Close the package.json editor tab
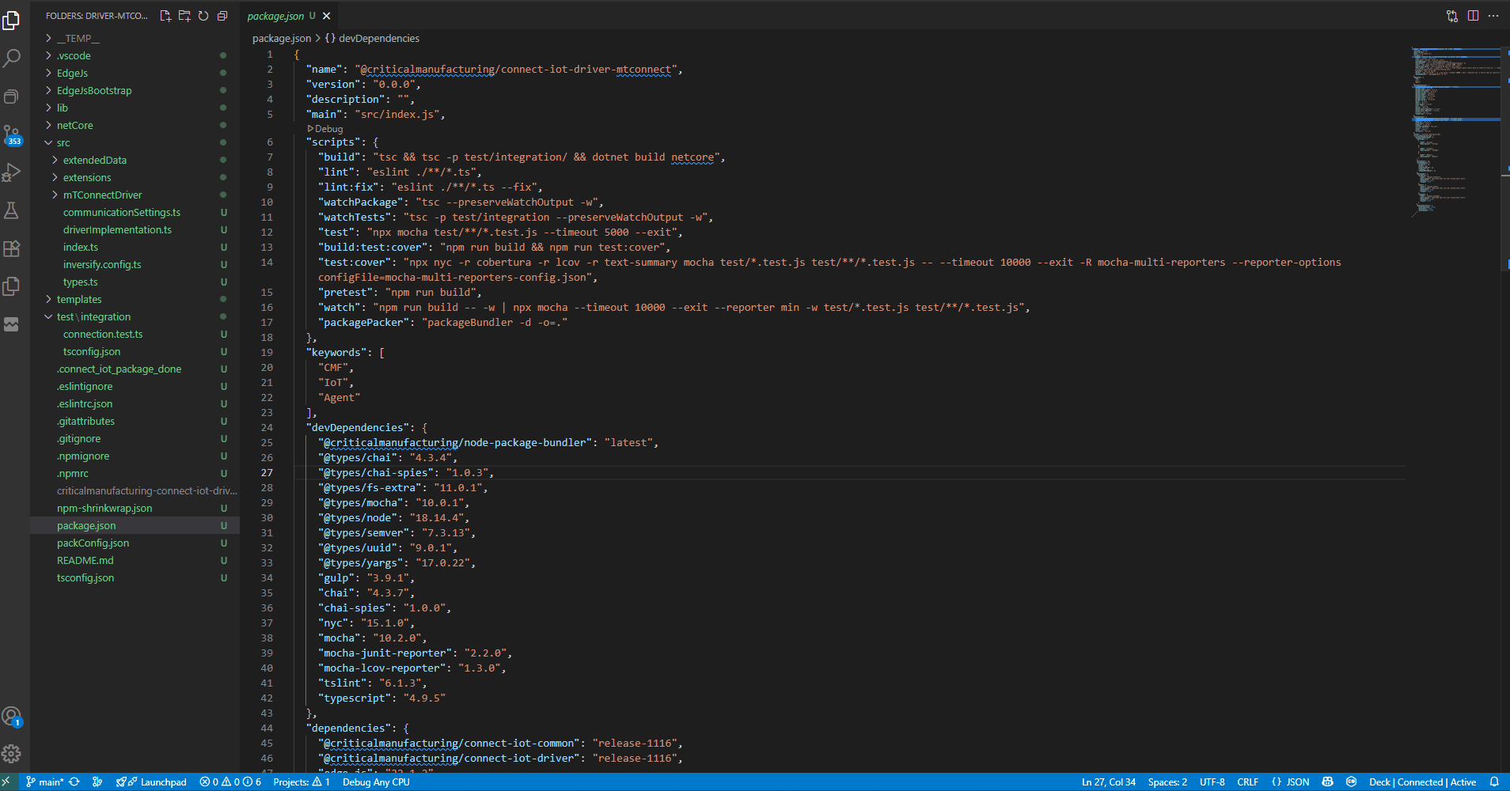 coord(327,16)
